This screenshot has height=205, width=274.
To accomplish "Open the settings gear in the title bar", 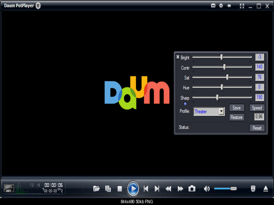I will pyautogui.click(x=221, y=6).
